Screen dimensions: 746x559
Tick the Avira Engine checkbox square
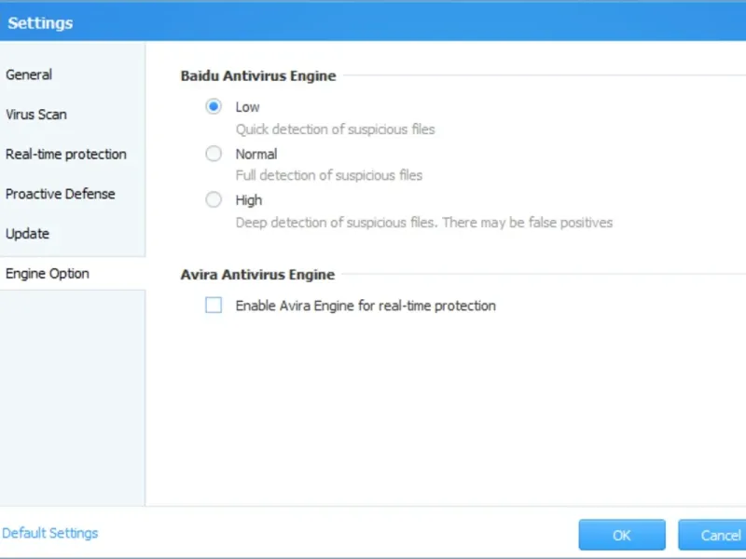pyautogui.click(x=214, y=305)
